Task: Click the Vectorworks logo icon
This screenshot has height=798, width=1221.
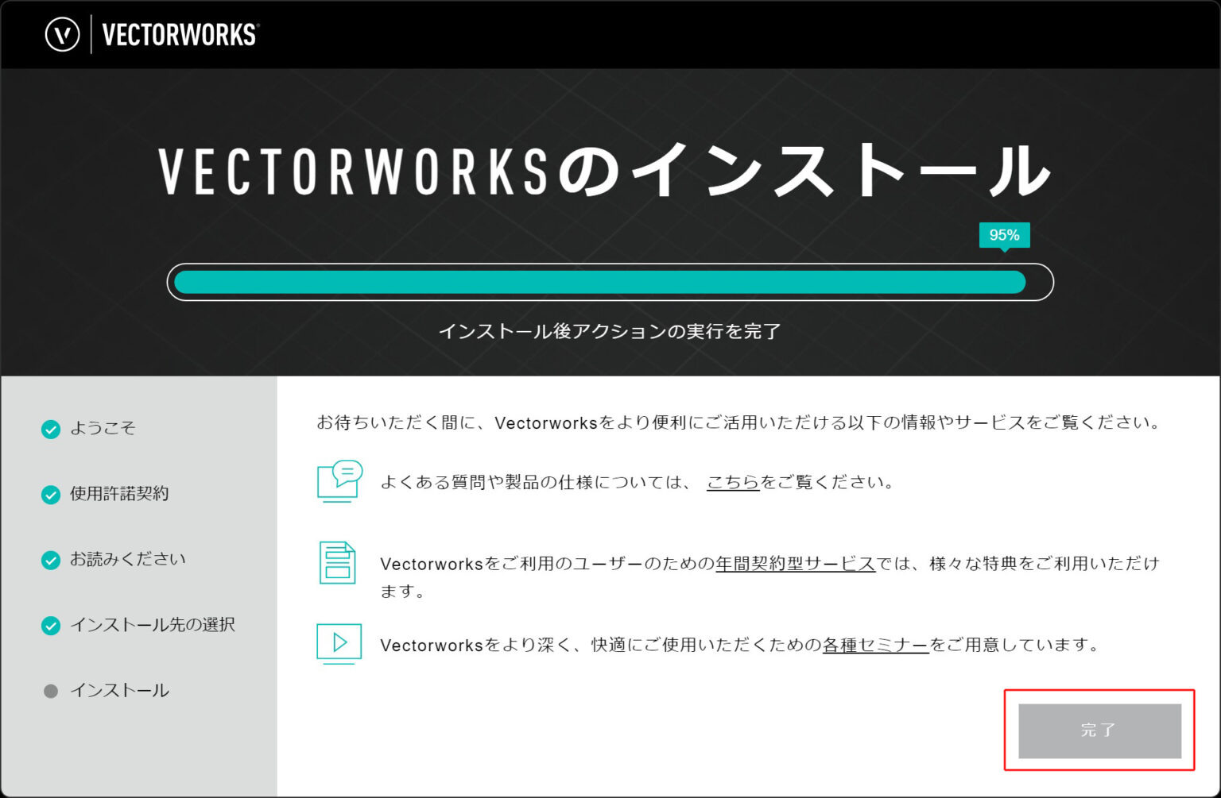Action: [x=64, y=34]
